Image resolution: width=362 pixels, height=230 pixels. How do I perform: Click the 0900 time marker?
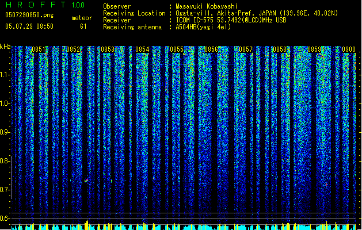tap(349, 49)
